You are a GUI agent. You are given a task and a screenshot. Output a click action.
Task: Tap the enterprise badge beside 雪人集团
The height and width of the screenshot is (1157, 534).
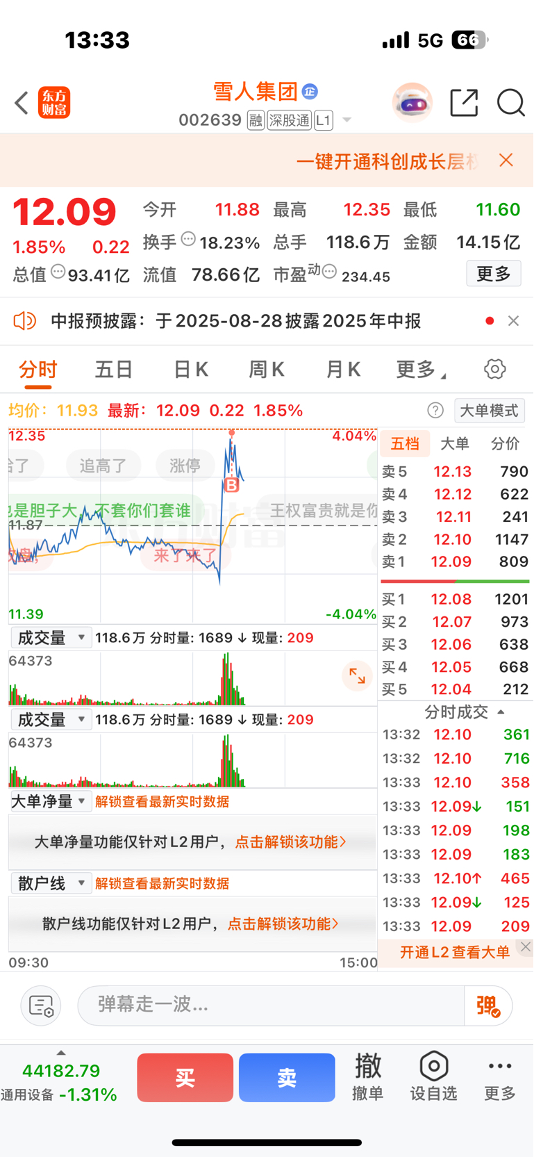(310, 91)
